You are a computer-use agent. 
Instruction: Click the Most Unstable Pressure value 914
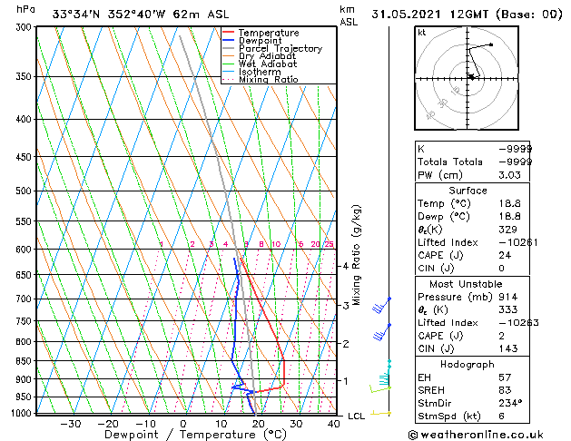508,297
